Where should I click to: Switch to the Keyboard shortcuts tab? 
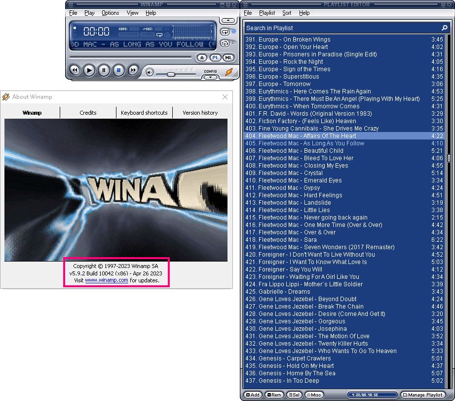coord(144,113)
